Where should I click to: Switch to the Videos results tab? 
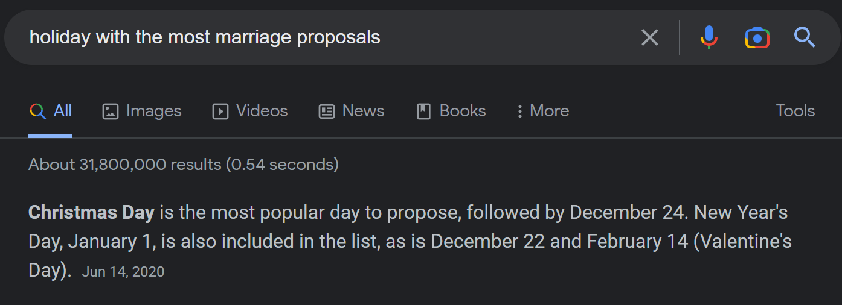[262, 111]
